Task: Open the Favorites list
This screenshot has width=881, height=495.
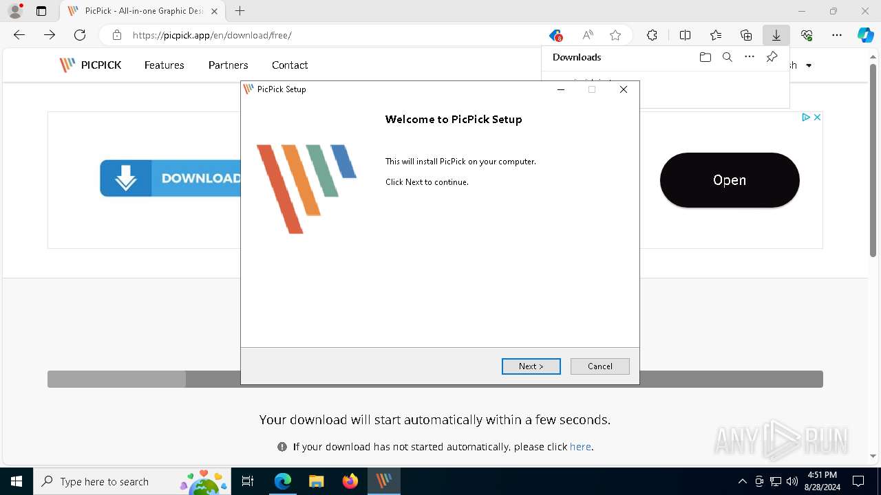Action: pos(716,35)
